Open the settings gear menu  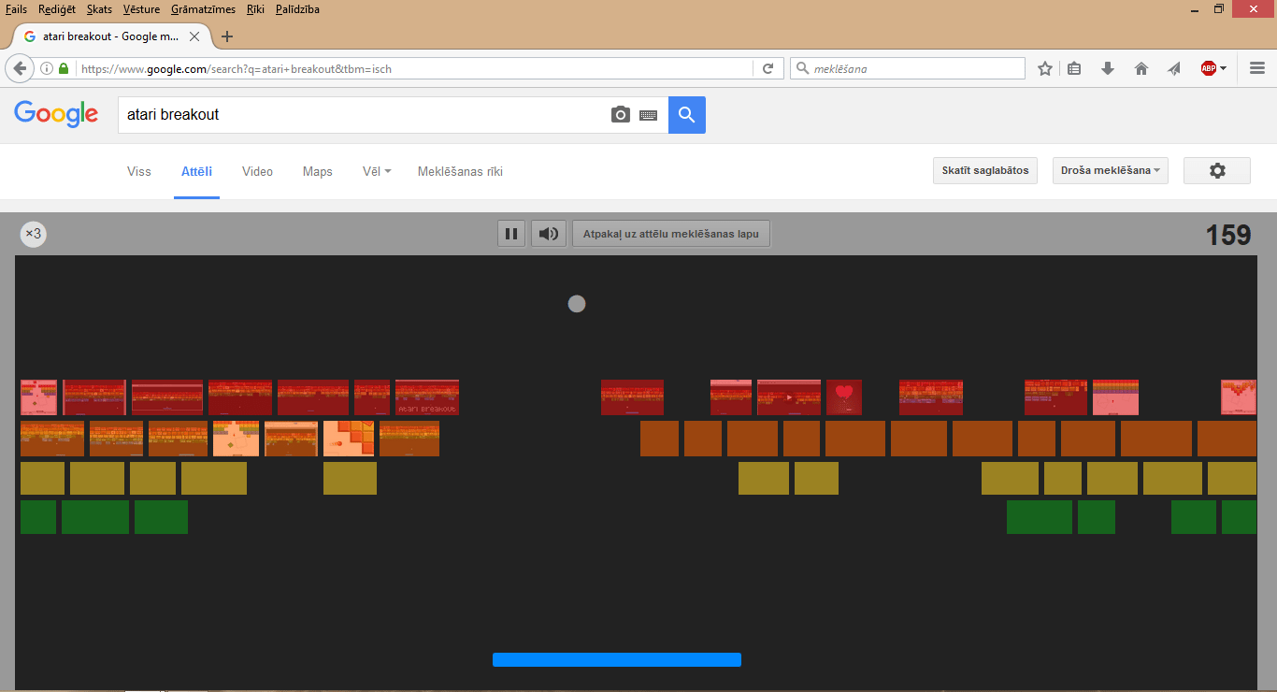pyautogui.click(x=1217, y=170)
